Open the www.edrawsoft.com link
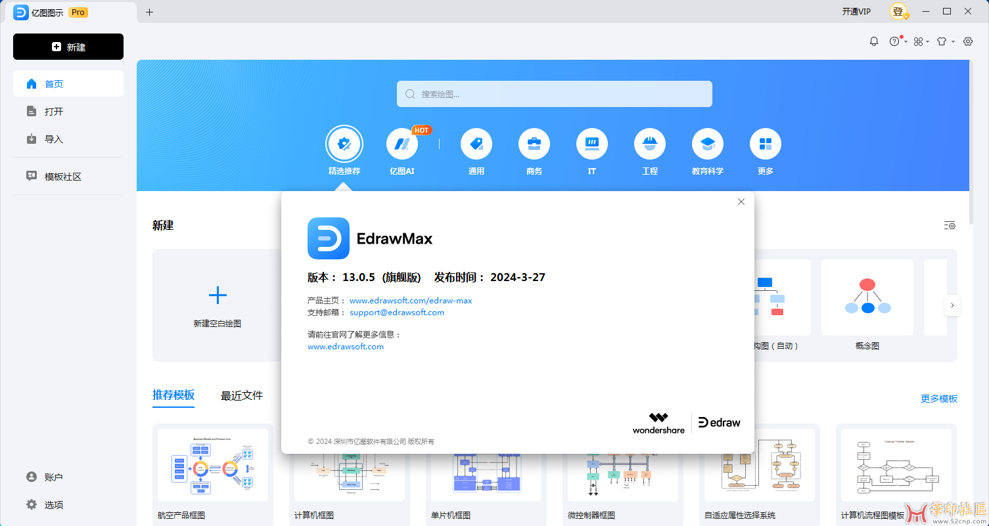 point(346,346)
